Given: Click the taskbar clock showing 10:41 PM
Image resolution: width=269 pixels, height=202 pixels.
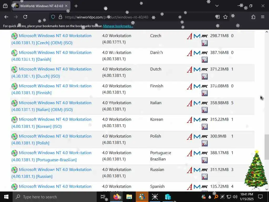Looking at the screenshot, I should point(246,197).
